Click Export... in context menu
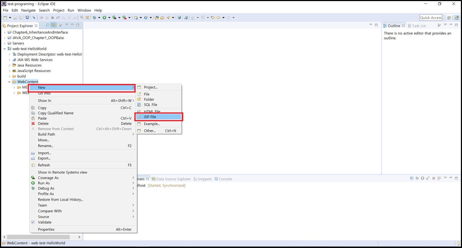The width and height of the screenshot is (462, 248). [x=83, y=158]
